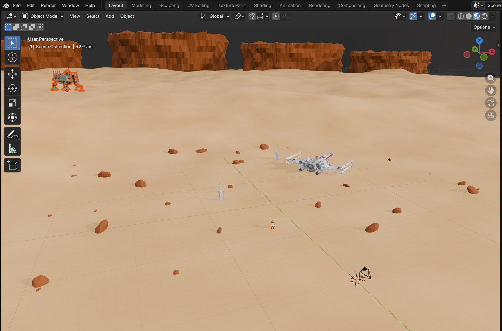Expand the Options dropdown

(x=484, y=27)
